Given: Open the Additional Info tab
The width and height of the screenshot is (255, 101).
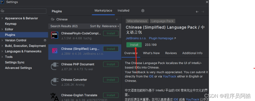Looking at the screenshot, I should point(192,53).
